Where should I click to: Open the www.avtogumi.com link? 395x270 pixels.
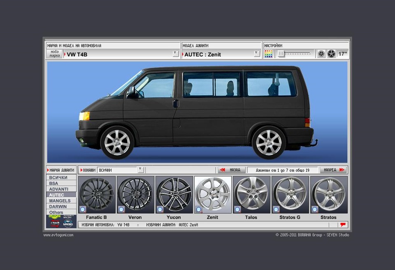click(x=58, y=235)
